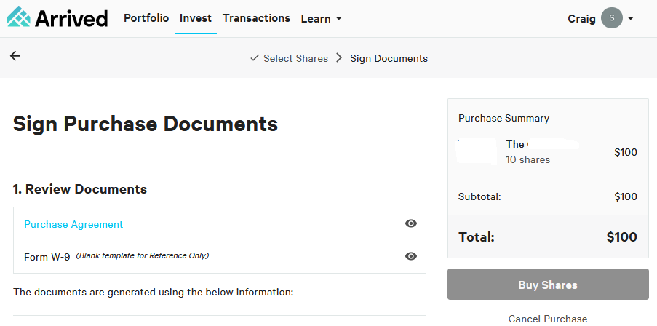The height and width of the screenshot is (326, 657).
Task: Click the back arrow icon
Action: click(x=15, y=56)
